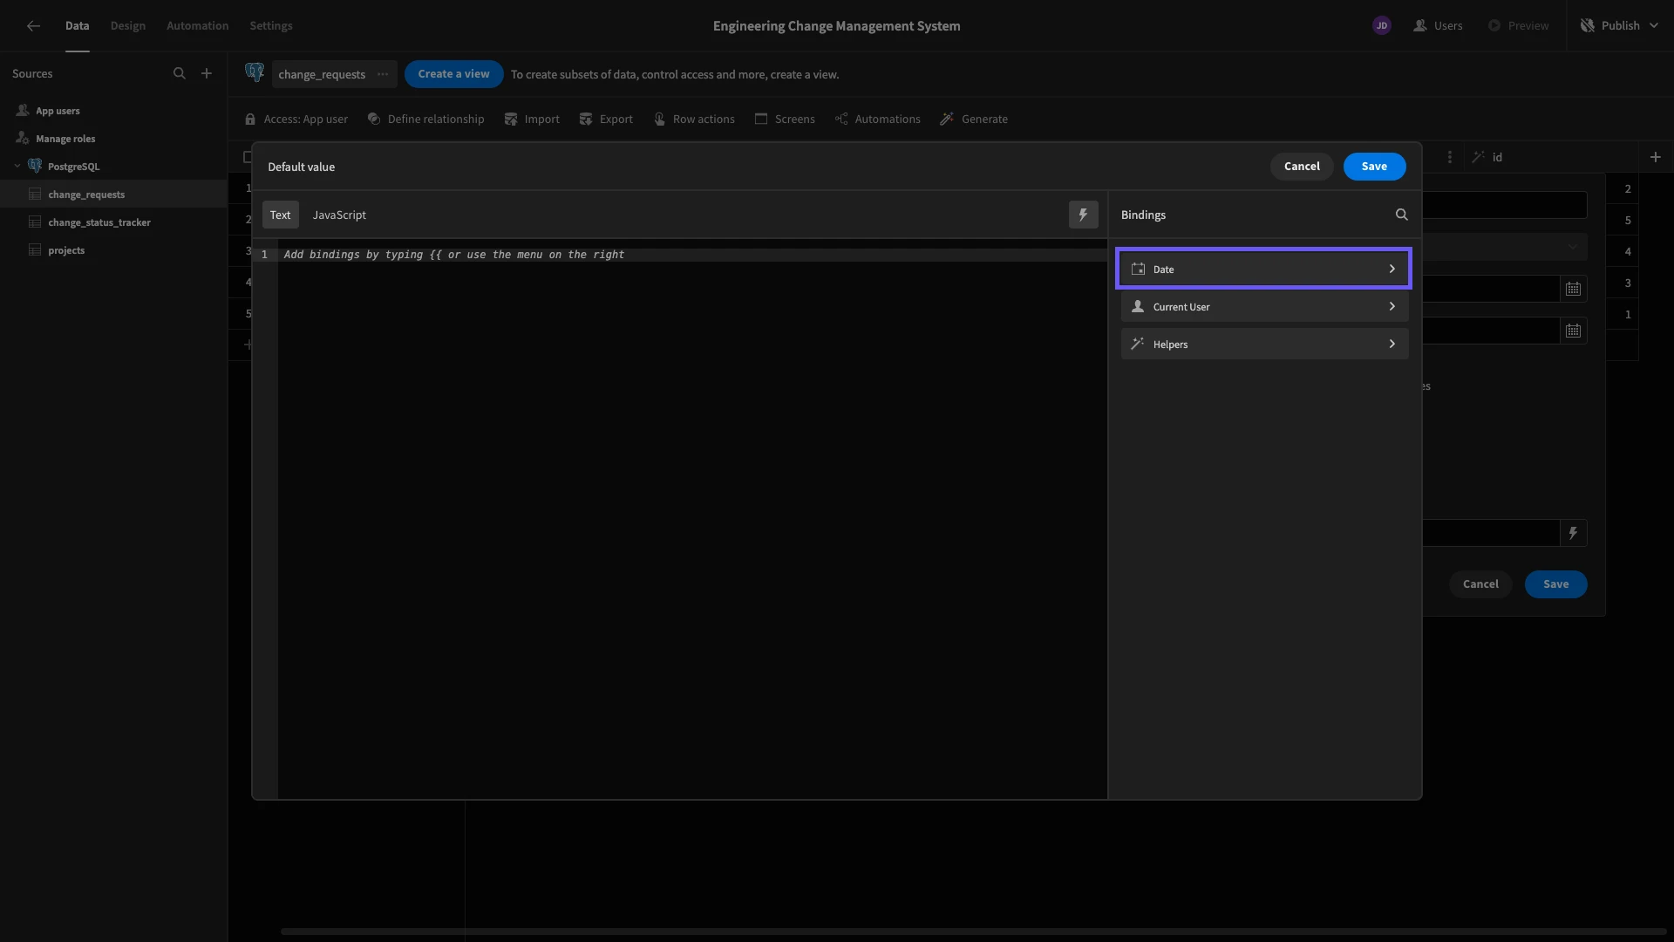The image size is (1674, 942).
Task: Switch to the Design tab
Action: pos(128,26)
